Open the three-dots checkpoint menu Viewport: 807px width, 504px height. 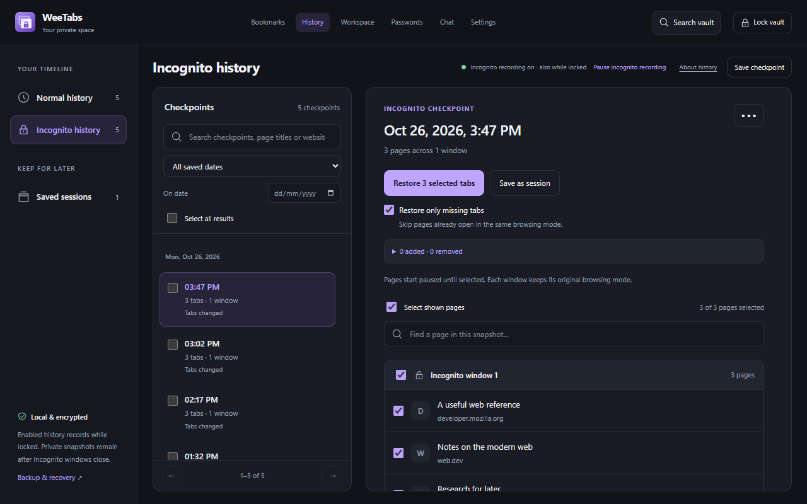[749, 115]
